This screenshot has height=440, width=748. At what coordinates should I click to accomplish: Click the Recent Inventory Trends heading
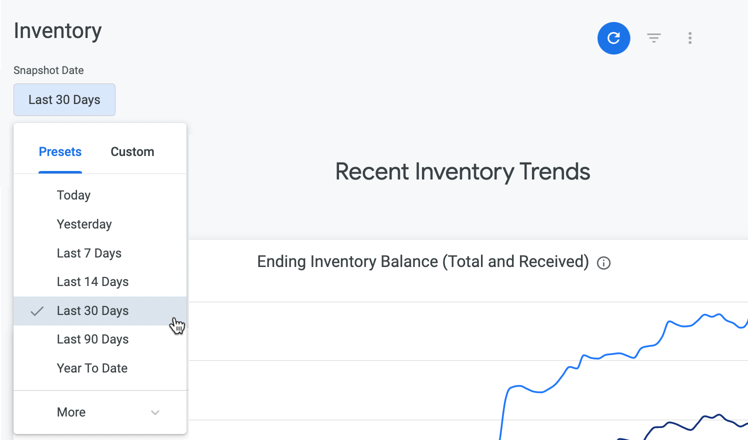462,172
